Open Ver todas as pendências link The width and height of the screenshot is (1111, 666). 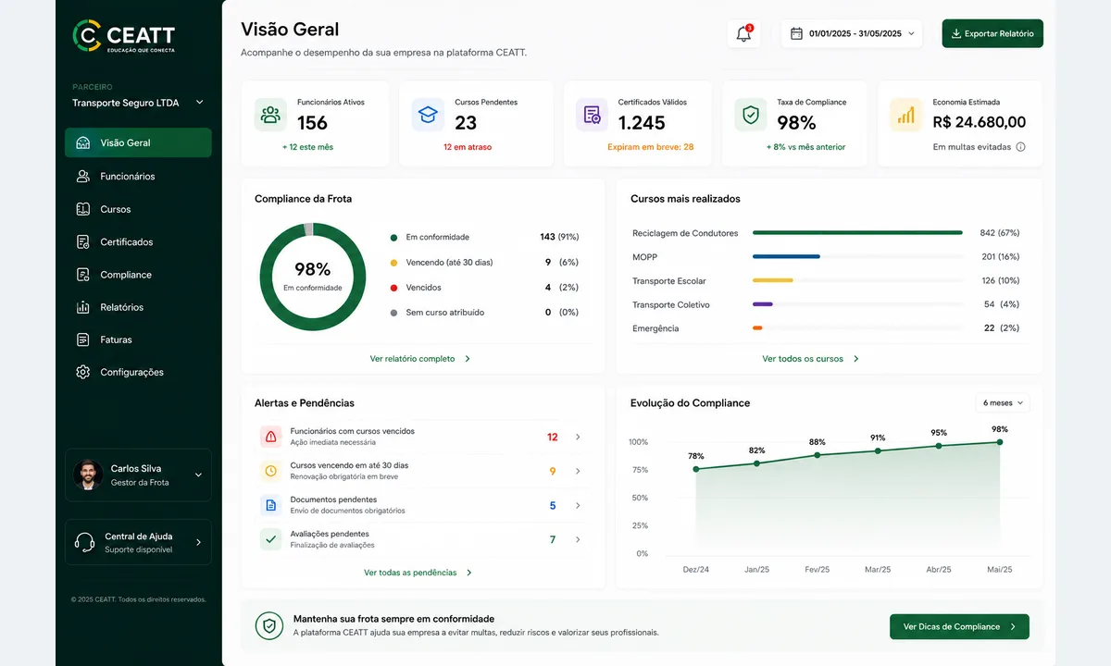pyautogui.click(x=418, y=573)
